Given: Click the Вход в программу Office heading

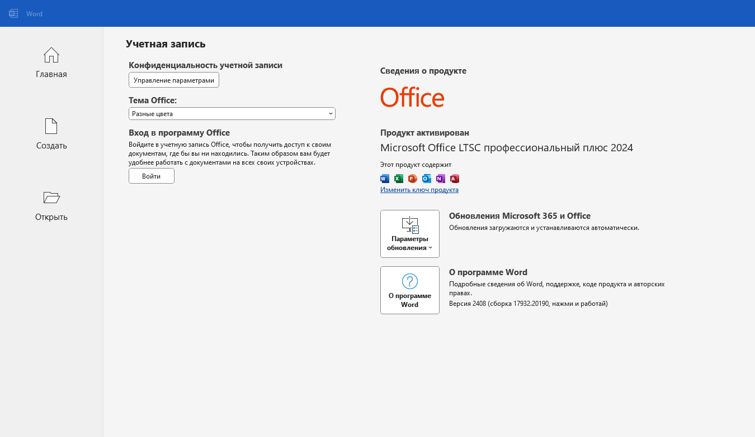Looking at the screenshot, I should [180, 133].
